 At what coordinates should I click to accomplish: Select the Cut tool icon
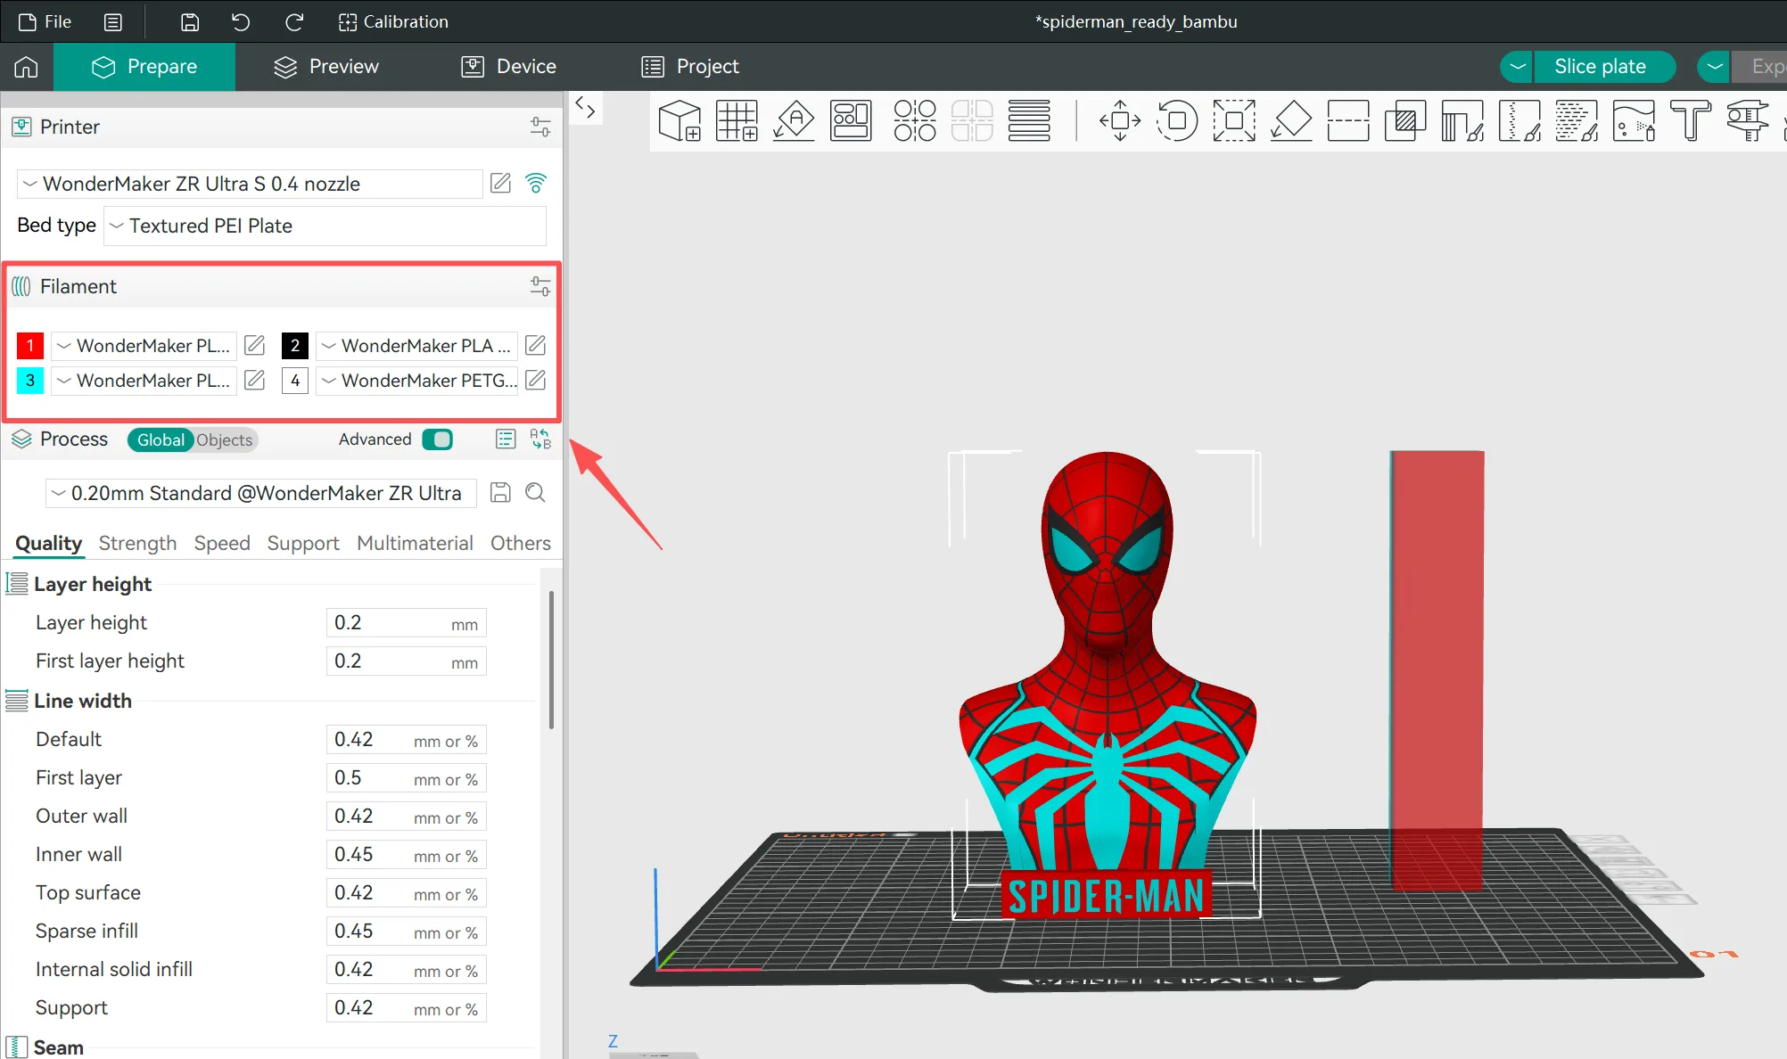pos(1348,120)
